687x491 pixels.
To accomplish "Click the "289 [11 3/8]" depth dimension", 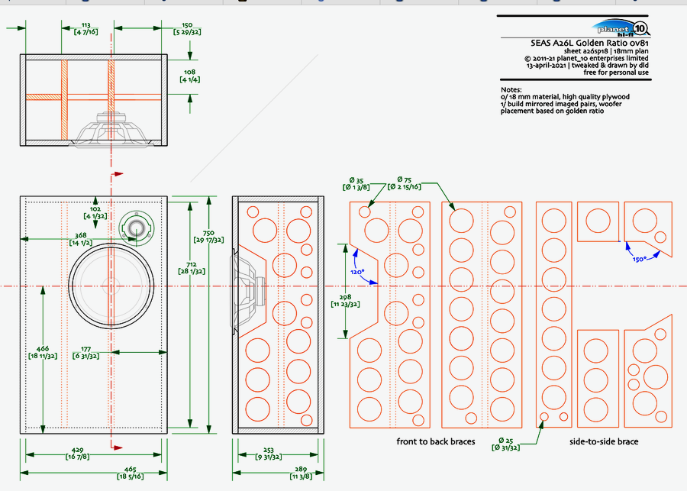I will (x=301, y=473).
